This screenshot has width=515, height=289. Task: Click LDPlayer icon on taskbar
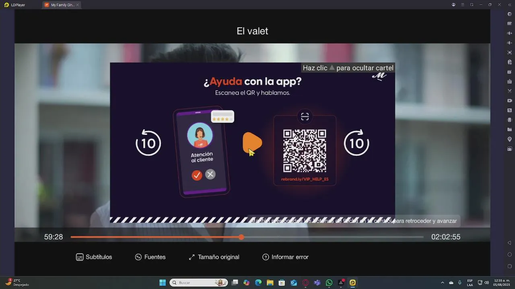[x=352, y=283]
